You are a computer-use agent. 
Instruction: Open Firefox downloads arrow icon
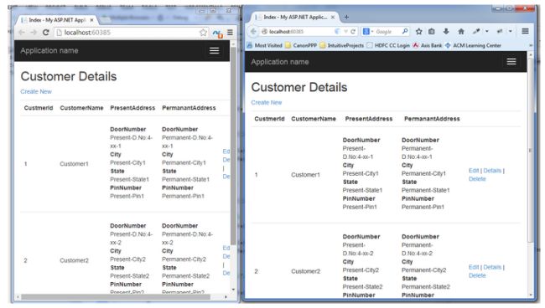click(446, 32)
